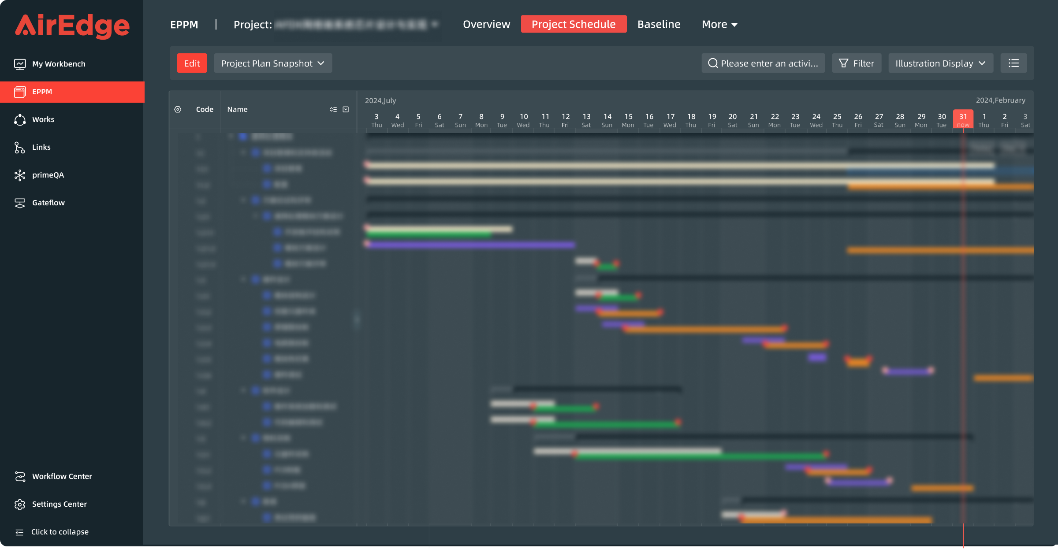Open My Workbench icon in sidebar

20,64
